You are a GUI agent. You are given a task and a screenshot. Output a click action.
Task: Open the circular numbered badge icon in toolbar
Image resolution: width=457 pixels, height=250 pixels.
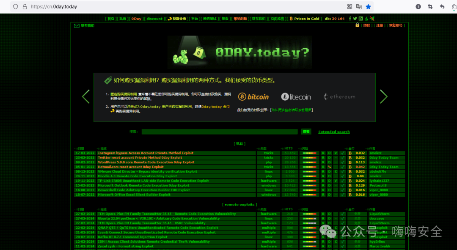(418, 7)
